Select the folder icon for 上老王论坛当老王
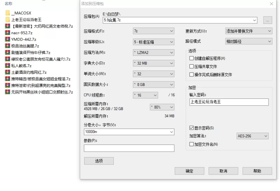Viewport: 280px width, 191px height. coord(7,20)
